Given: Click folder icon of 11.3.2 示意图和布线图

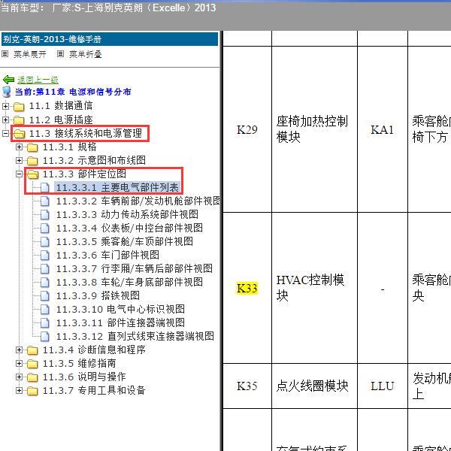Looking at the screenshot, I should pyautogui.click(x=32, y=161).
